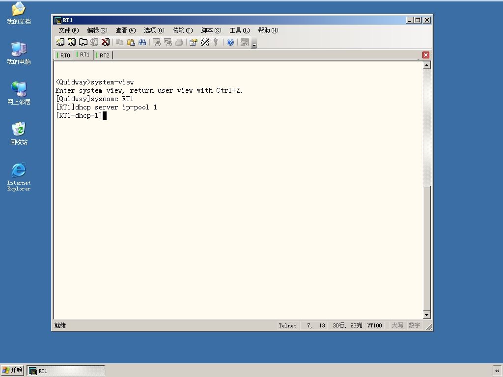Open the 编辑(E) menu
Viewport: 503px width, 377px height.
click(97, 30)
